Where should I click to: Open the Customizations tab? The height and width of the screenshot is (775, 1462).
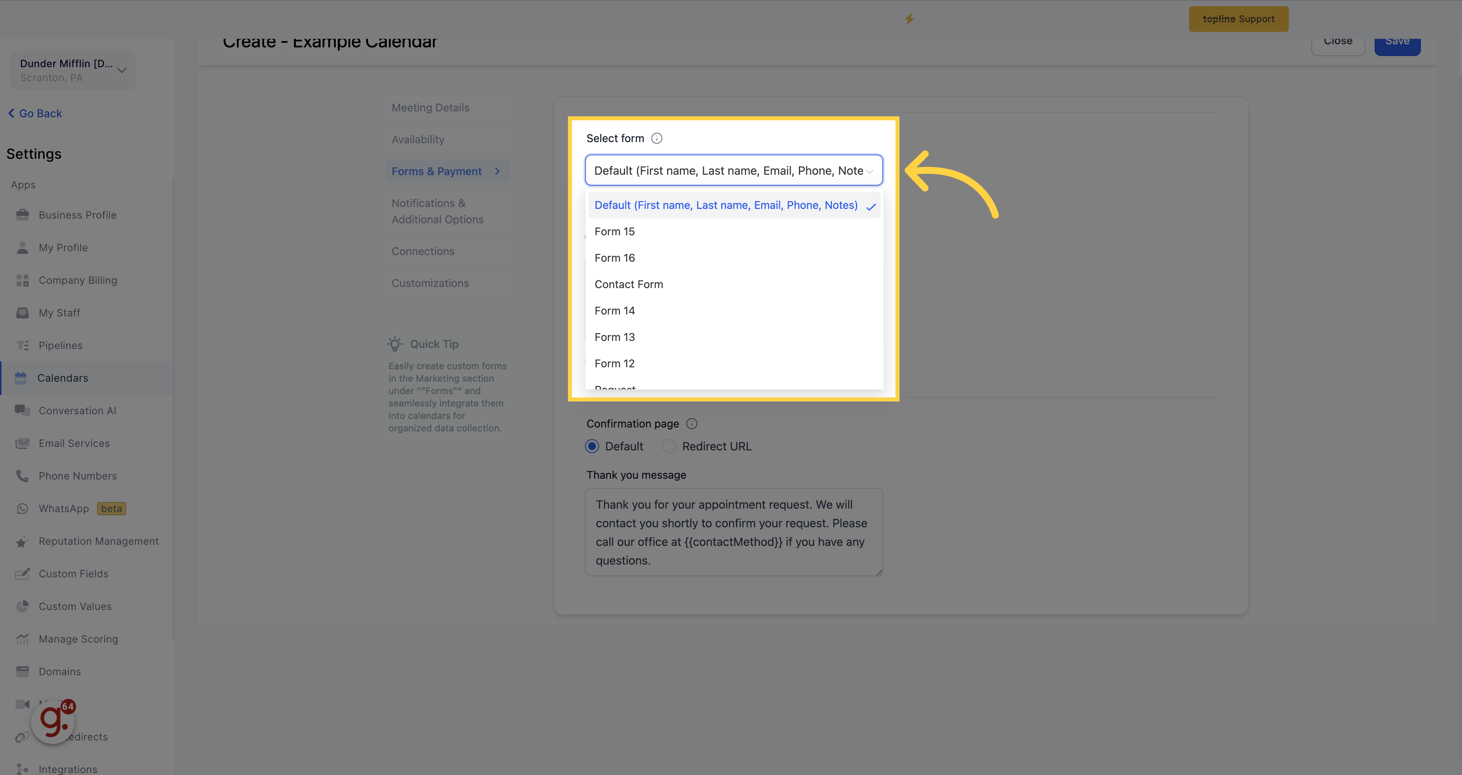430,283
